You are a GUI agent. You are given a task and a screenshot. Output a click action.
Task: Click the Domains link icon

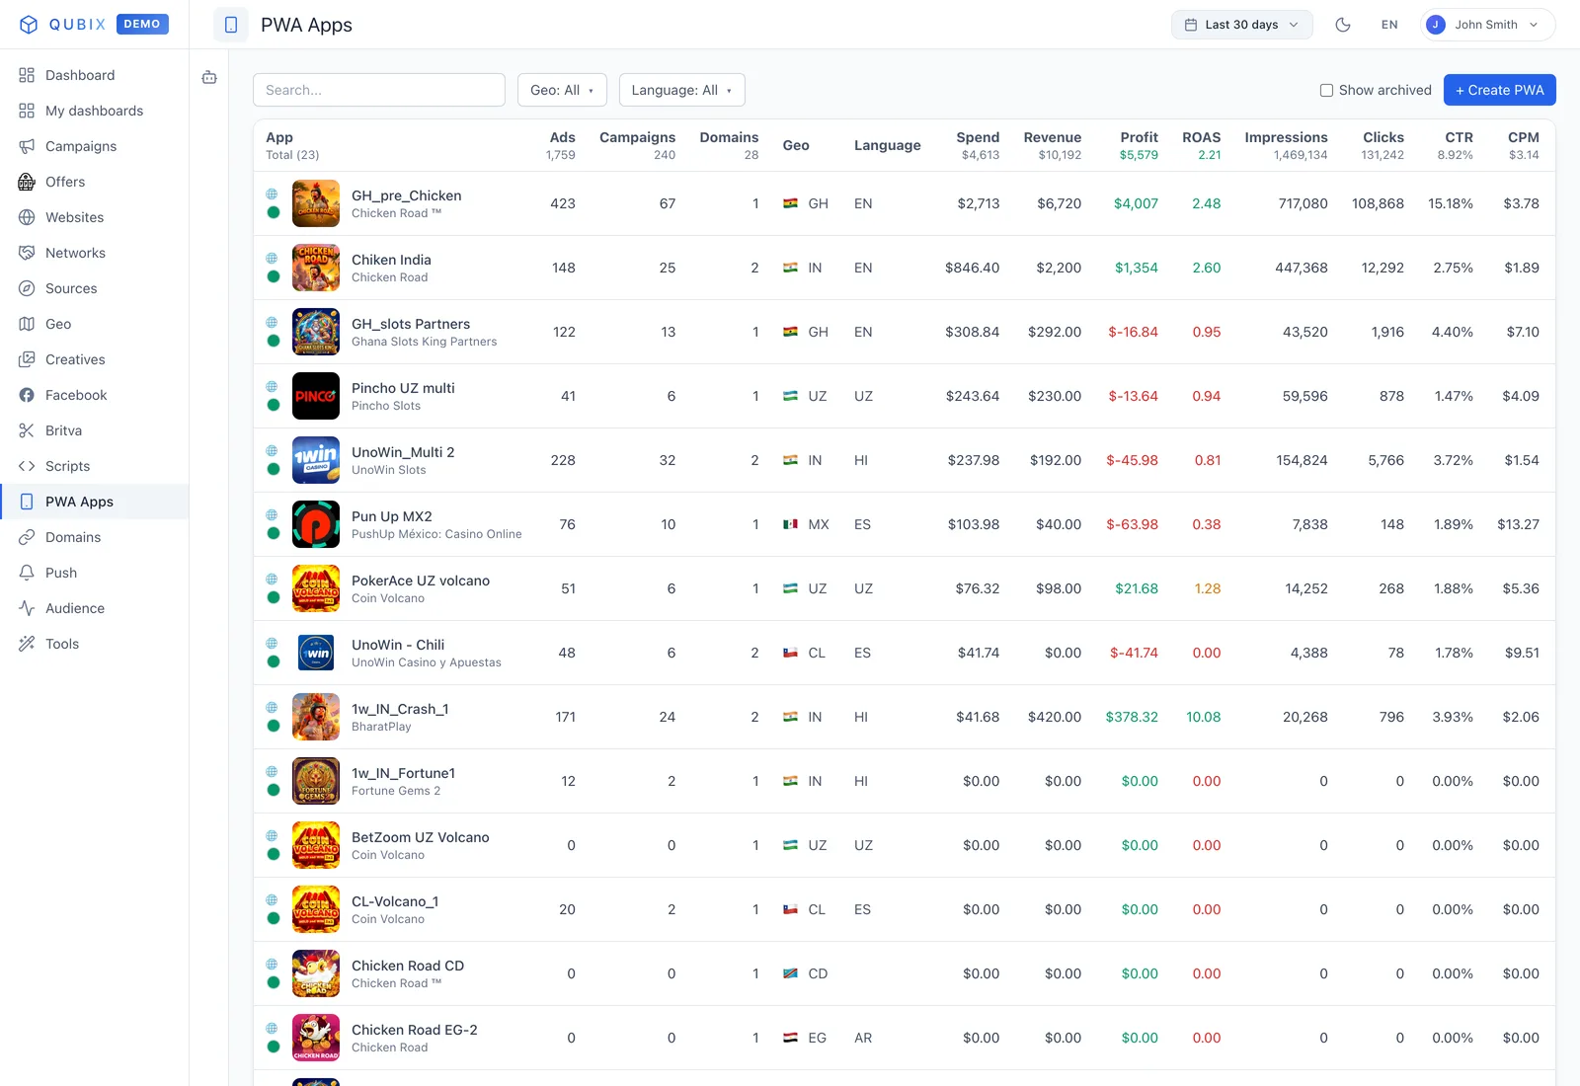point(27,537)
